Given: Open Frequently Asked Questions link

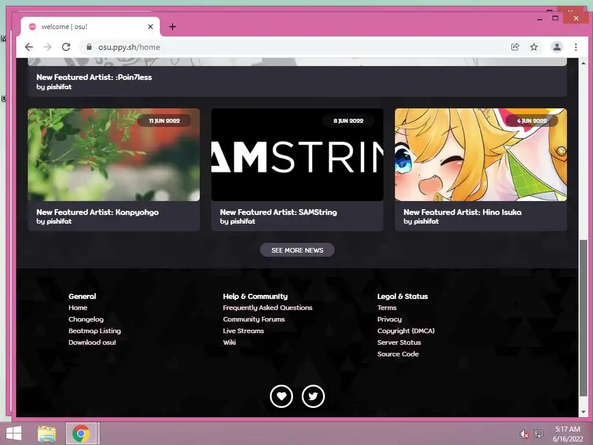Looking at the screenshot, I should click(x=268, y=308).
